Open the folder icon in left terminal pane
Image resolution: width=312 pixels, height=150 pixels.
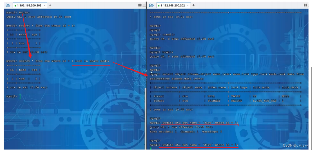tap(8, 5)
